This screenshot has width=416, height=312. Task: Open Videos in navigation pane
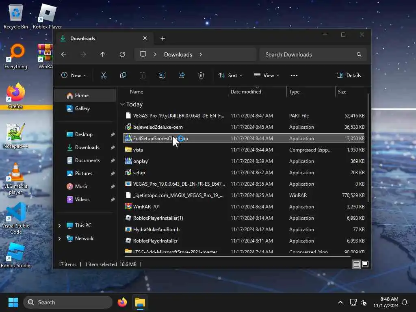(85, 199)
